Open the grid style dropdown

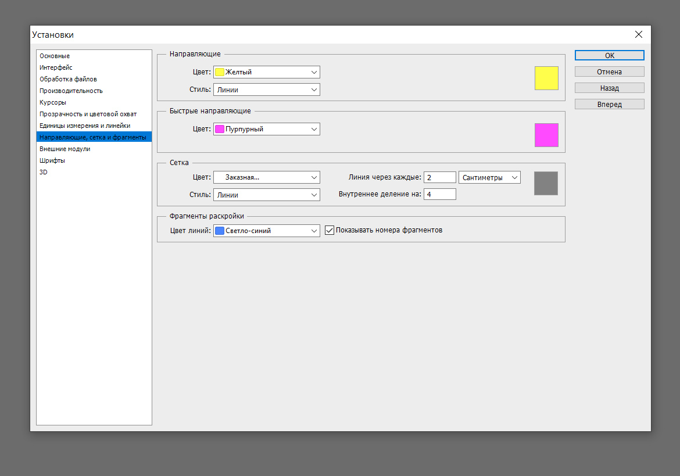pos(267,195)
